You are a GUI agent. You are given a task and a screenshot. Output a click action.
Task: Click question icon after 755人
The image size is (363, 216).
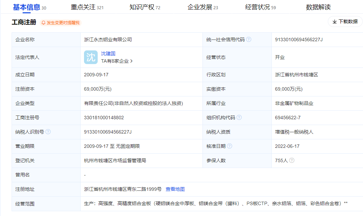tap(292, 160)
